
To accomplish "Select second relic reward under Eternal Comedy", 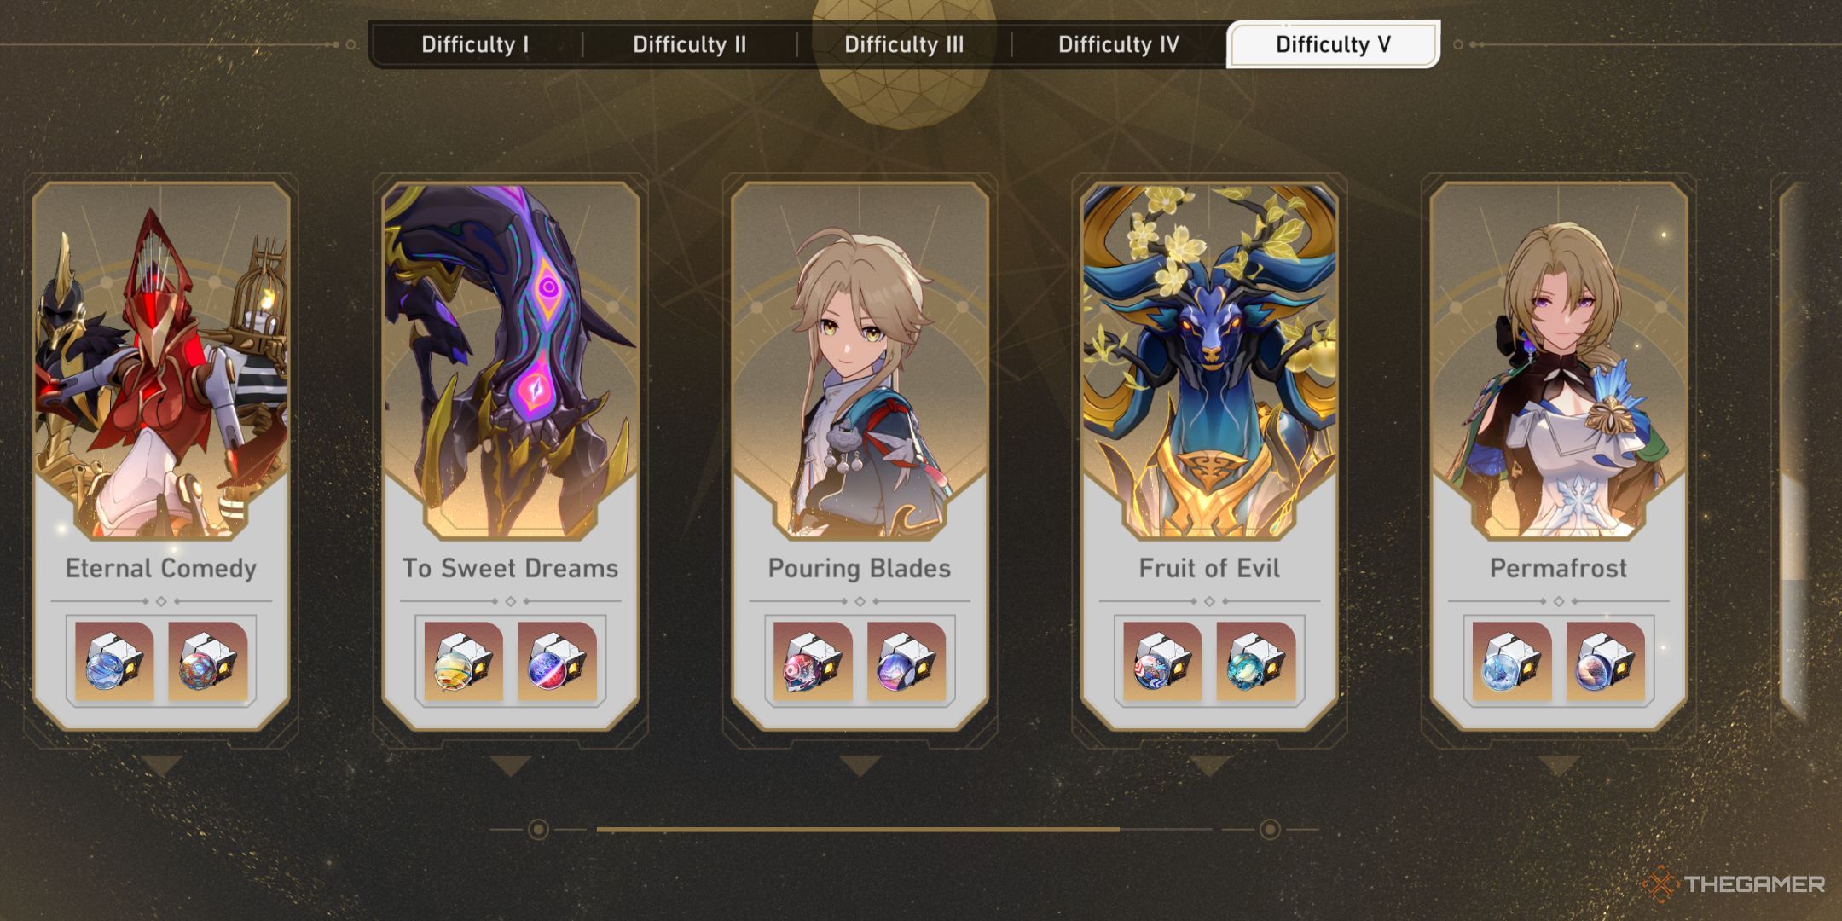I will 208,661.
